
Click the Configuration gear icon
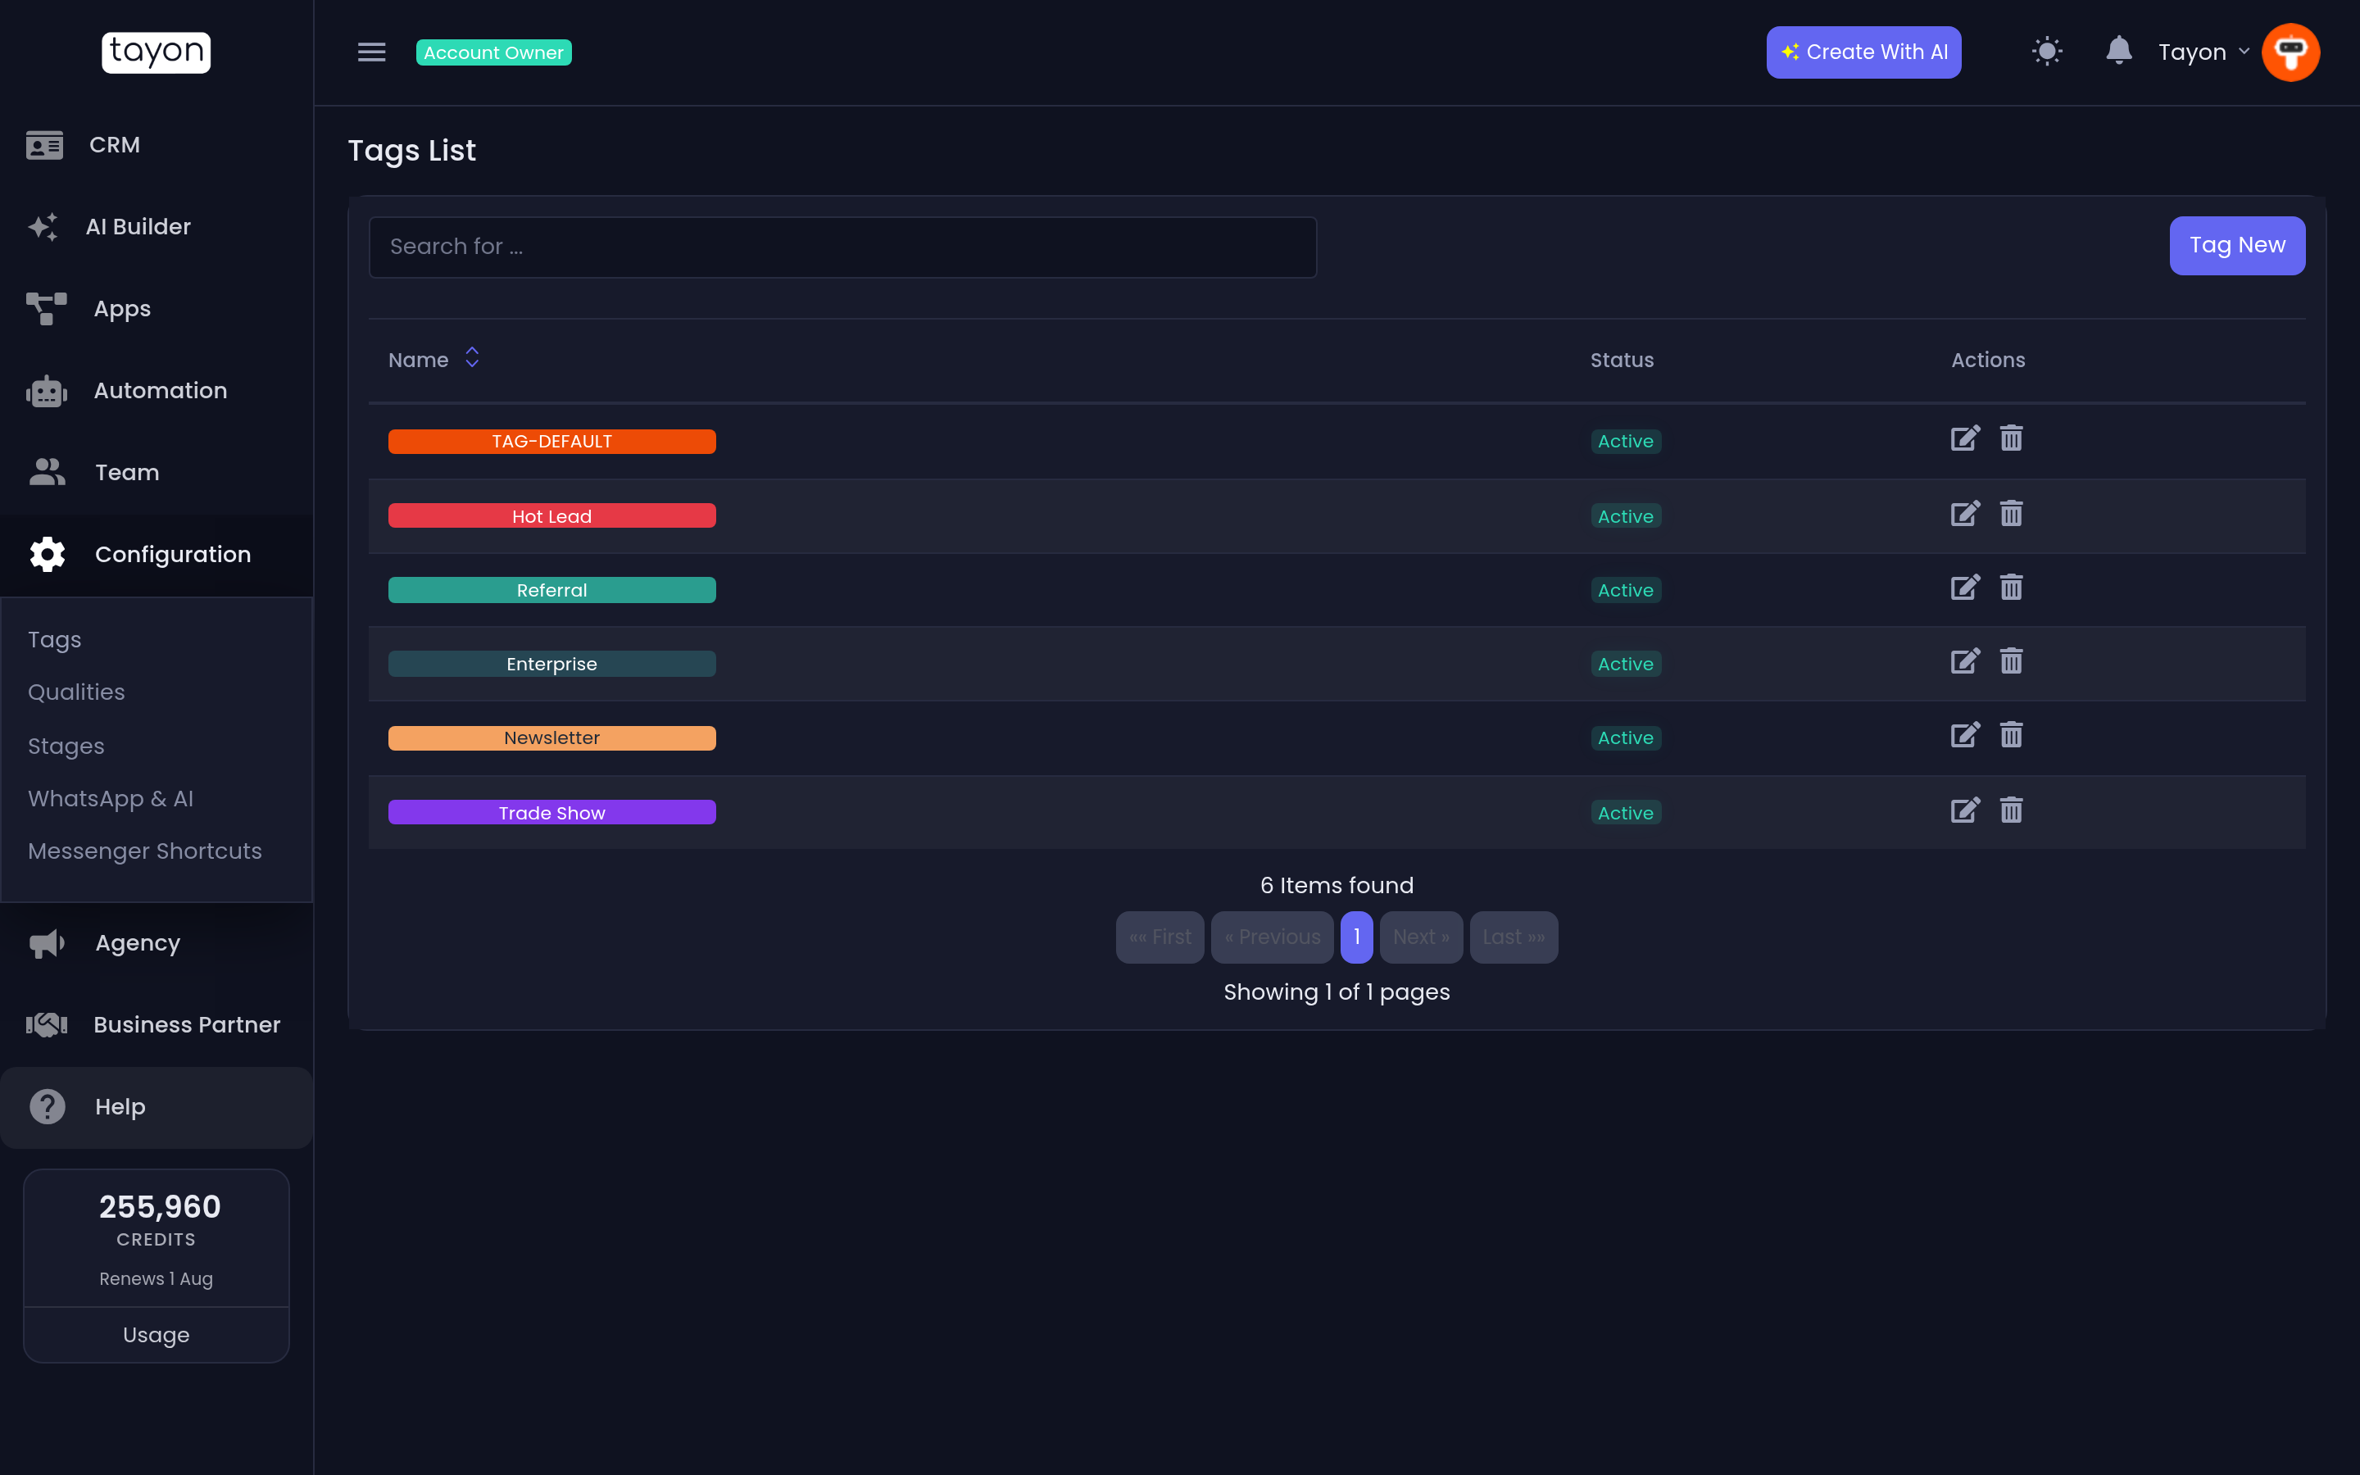point(47,555)
